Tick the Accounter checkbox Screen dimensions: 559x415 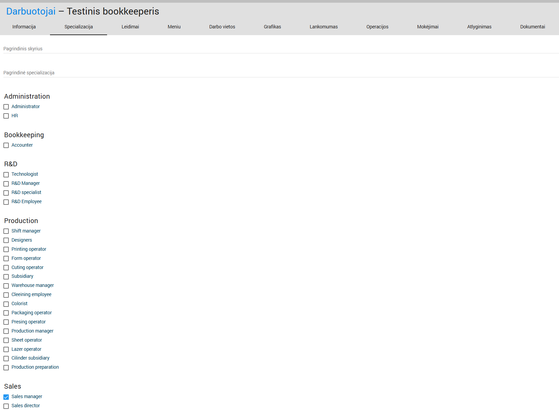[6, 145]
